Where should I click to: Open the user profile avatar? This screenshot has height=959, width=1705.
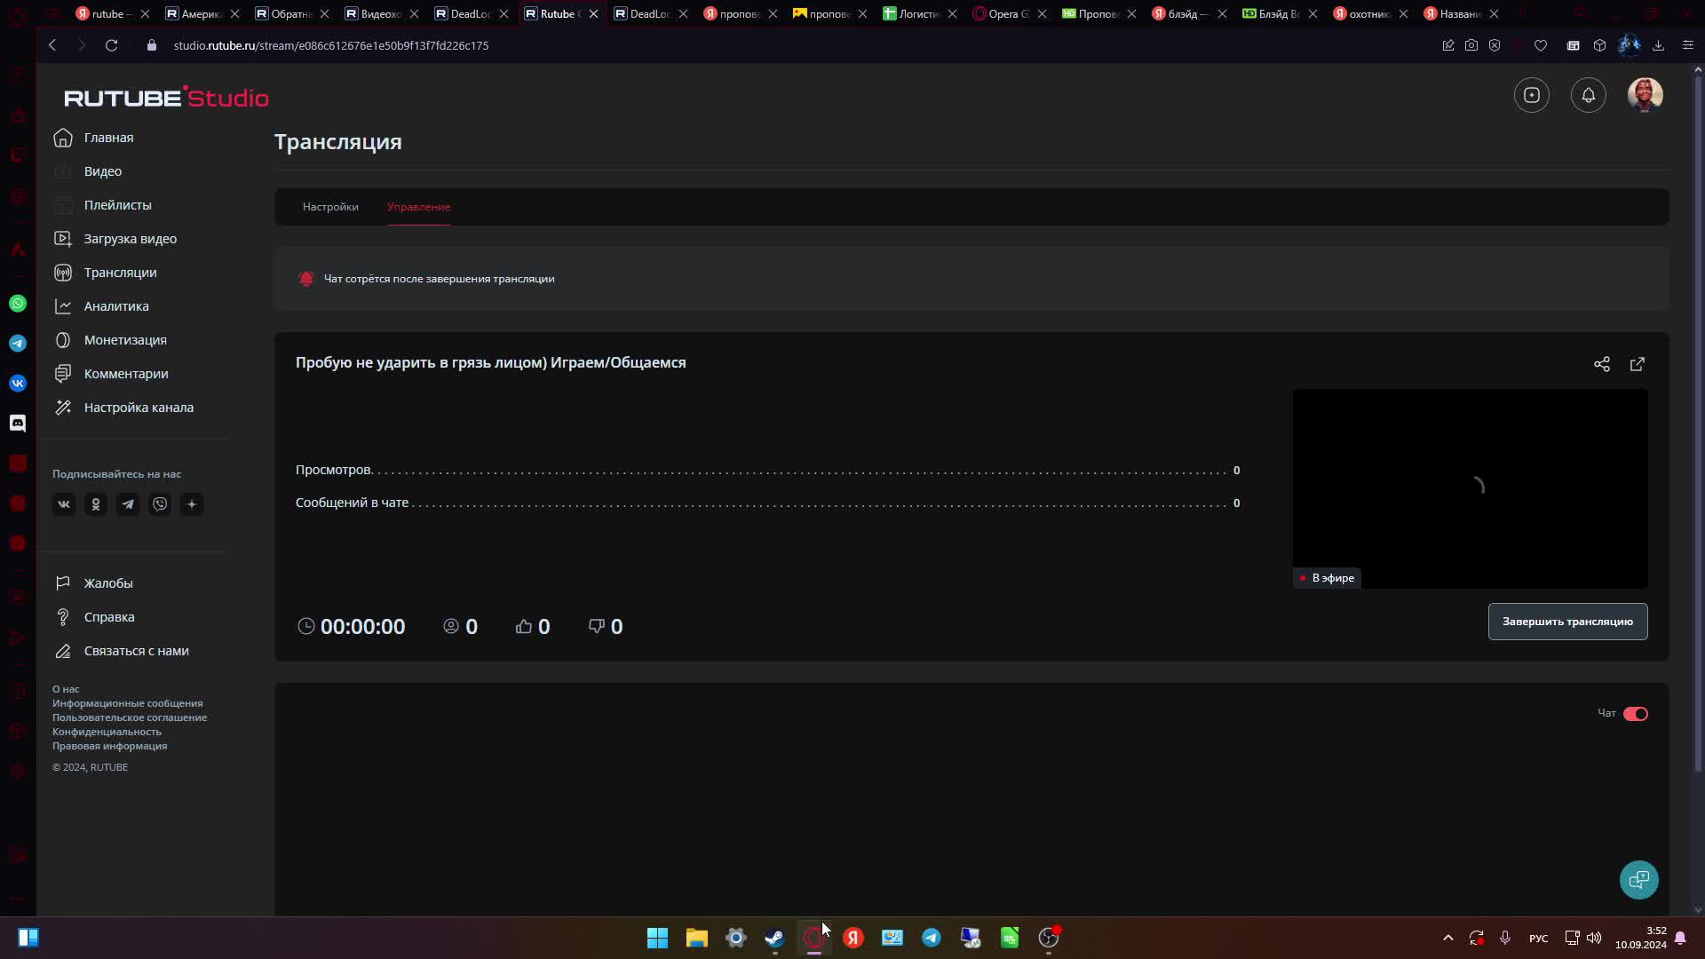click(1645, 95)
